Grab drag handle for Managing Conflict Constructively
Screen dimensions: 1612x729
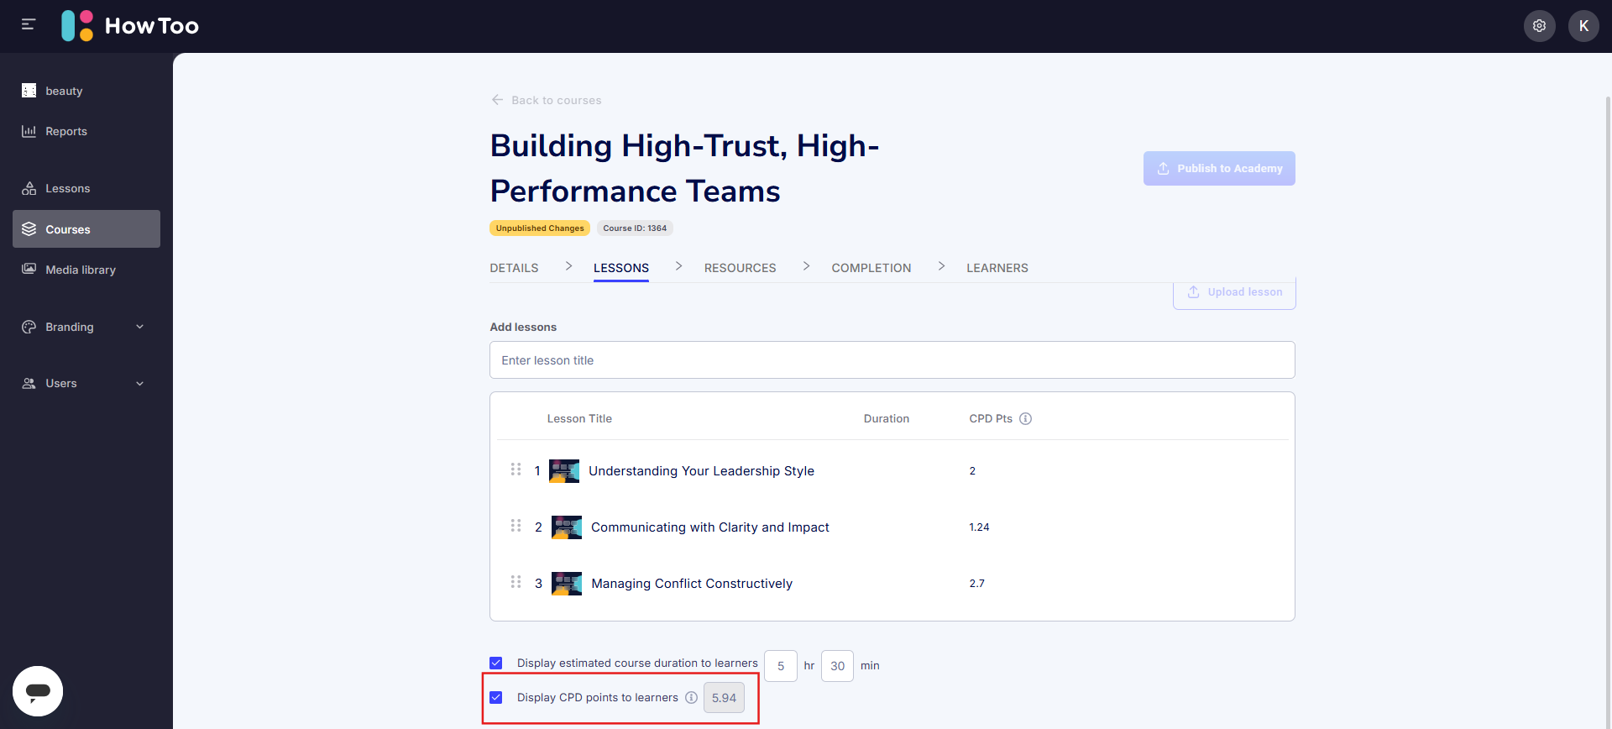(x=516, y=582)
